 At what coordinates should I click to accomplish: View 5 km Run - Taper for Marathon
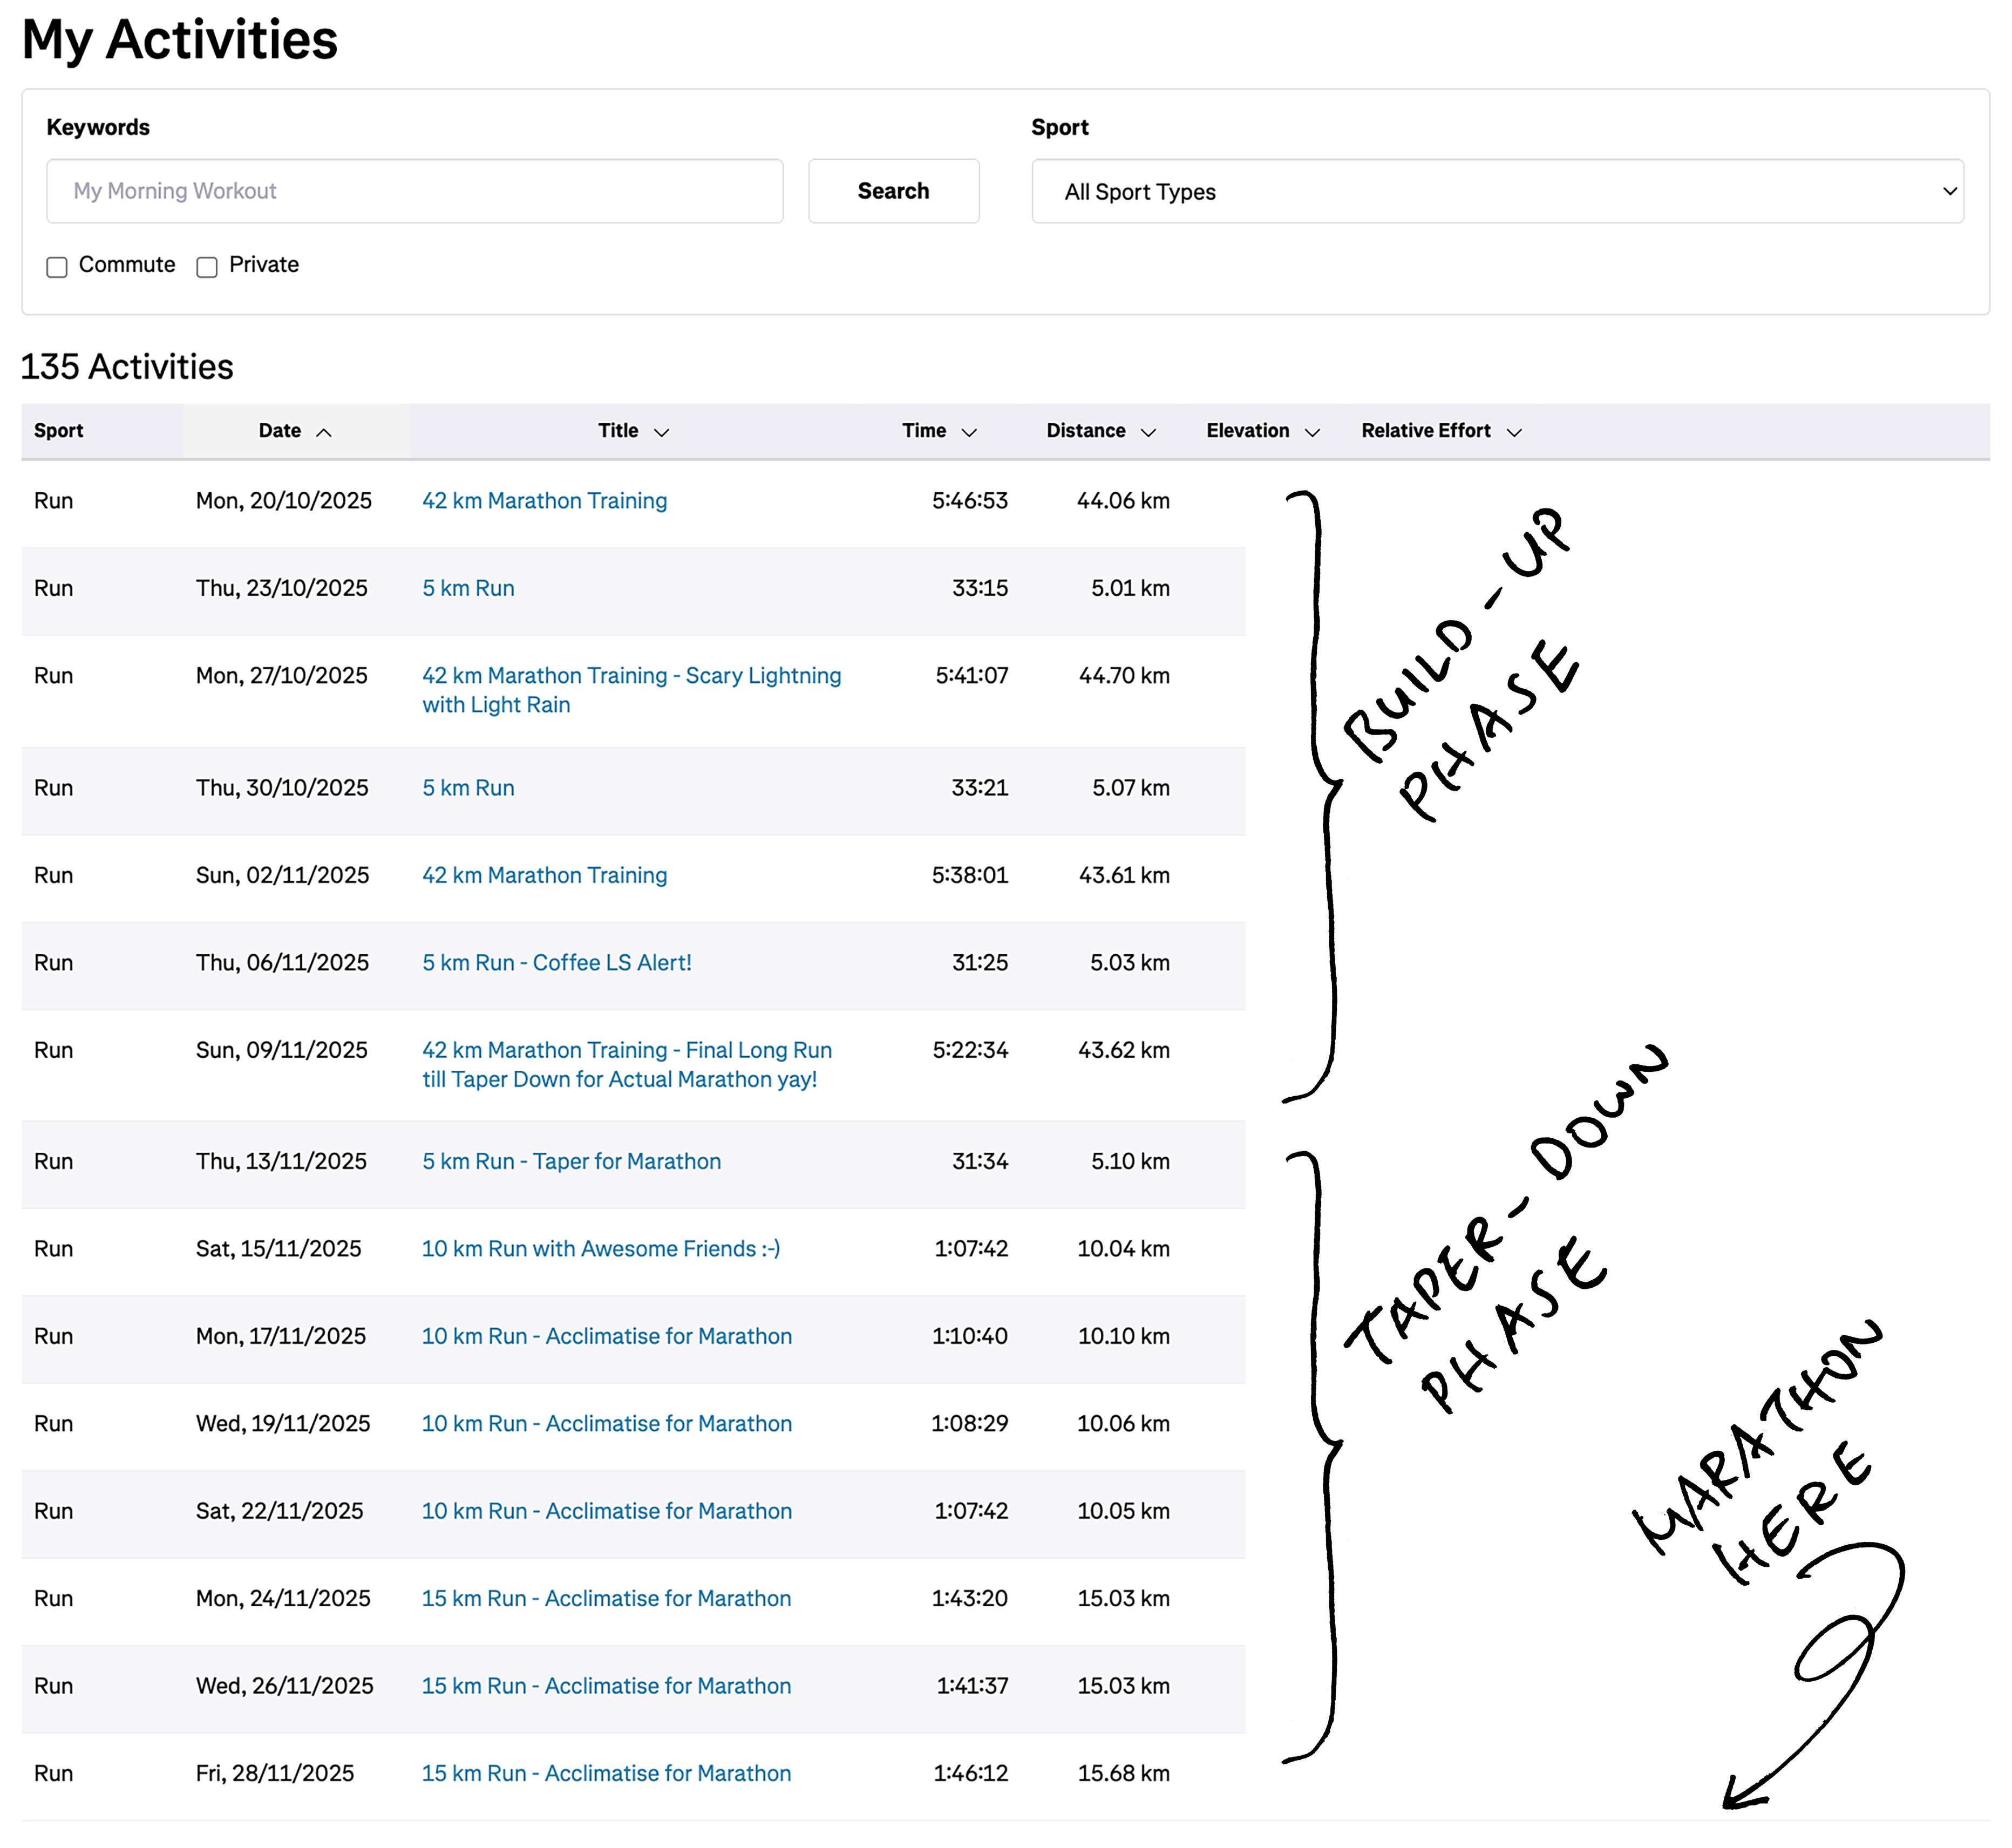coord(571,1161)
